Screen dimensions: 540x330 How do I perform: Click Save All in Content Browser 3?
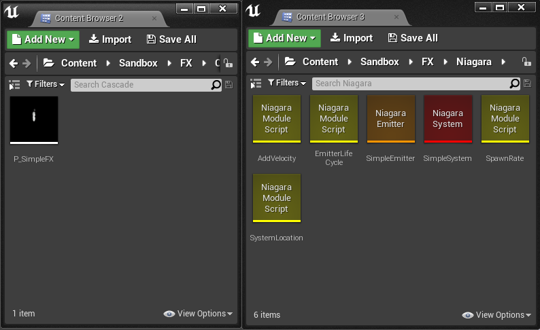[x=413, y=38]
